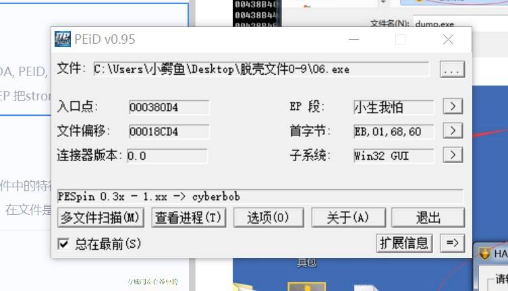Open the file browse '...' button

click(452, 69)
